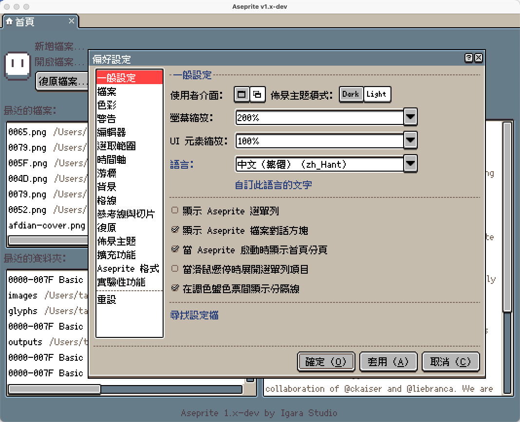
Task: Select 實驗性功能 section
Action: click(x=130, y=282)
